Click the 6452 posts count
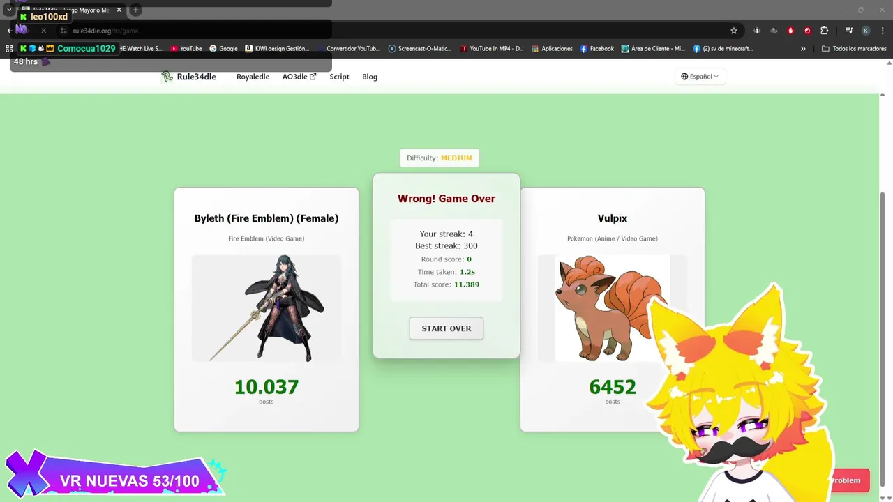Image resolution: width=893 pixels, height=502 pixels. pyautogui.click(x=612, y=387)
